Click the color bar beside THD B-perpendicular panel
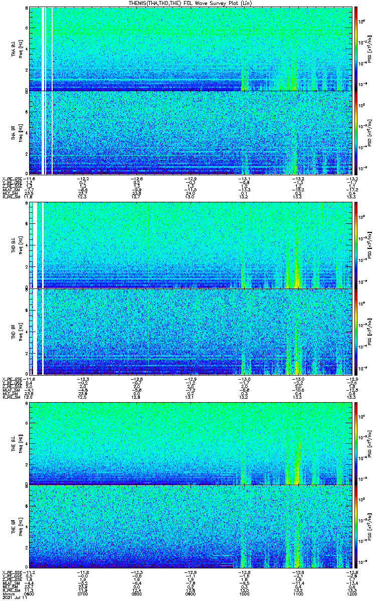 [x=356, y=244]
